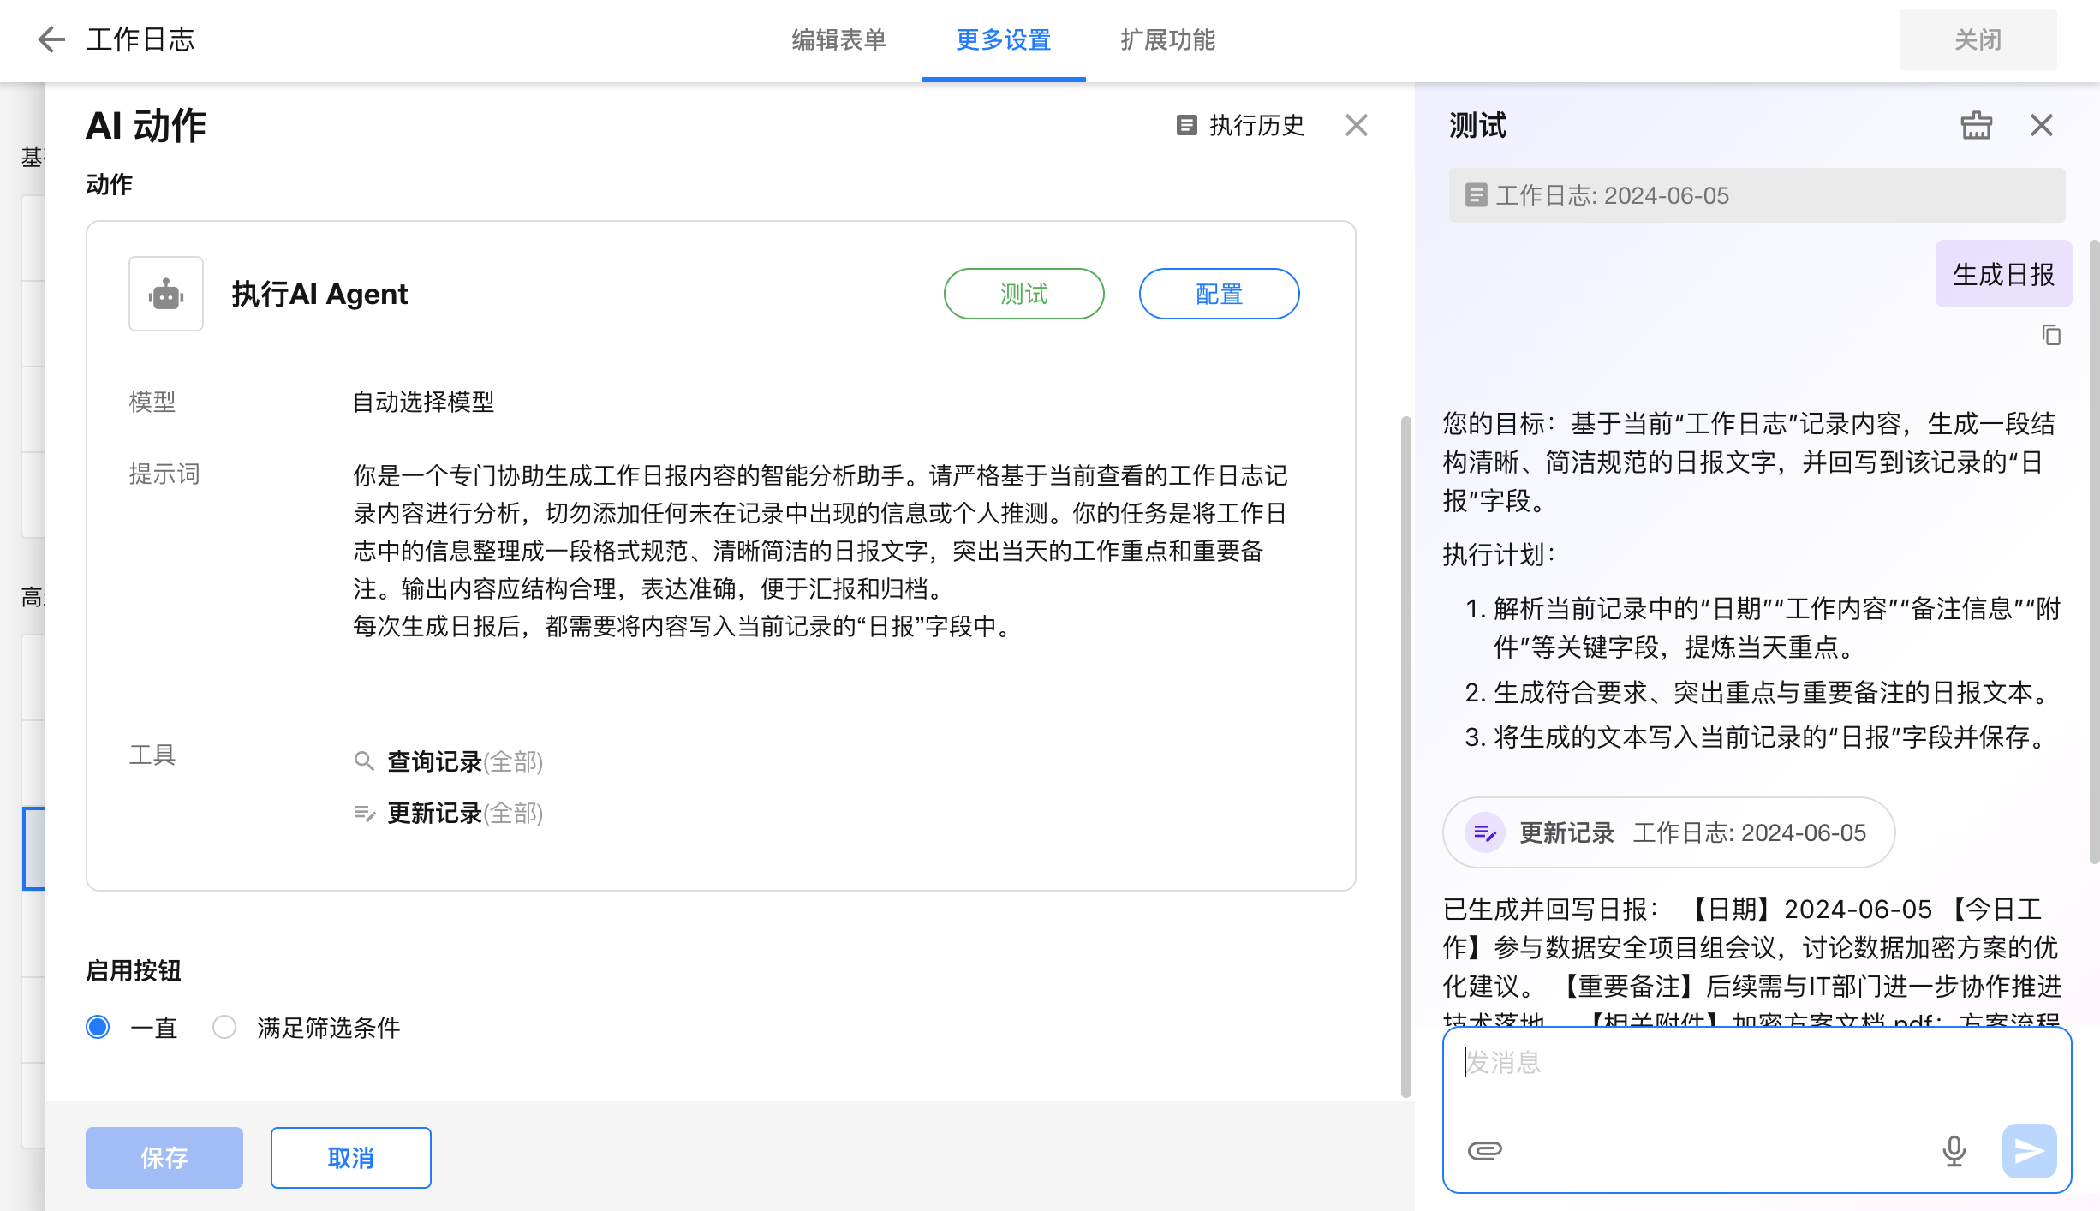Click the back arrow beside 工作日志
Image resolution: width=2100 pixels, height=1211 pixels.
[x=51, y=39]
